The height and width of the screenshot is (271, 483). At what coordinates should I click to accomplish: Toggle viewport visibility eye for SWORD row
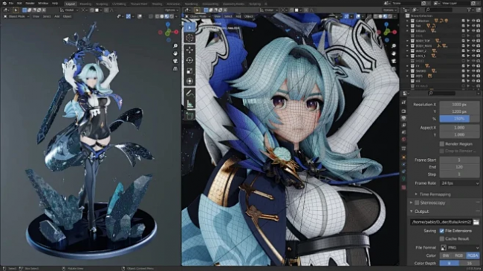tap(473, 71)
